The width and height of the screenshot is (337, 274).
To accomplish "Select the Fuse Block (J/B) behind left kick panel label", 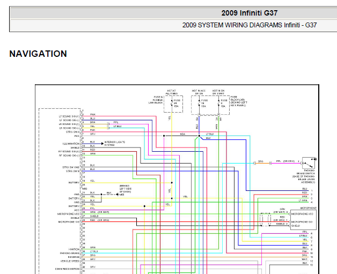I will point(239,101).
